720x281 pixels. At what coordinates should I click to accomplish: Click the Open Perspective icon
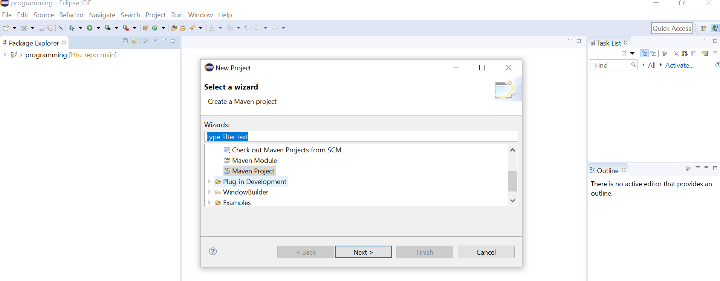tap(703, 28)
